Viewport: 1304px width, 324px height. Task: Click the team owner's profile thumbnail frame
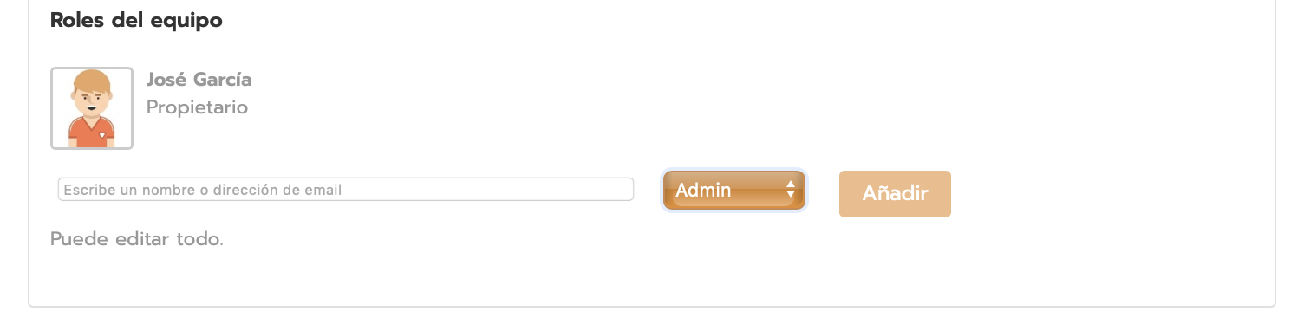pos(92,108)
